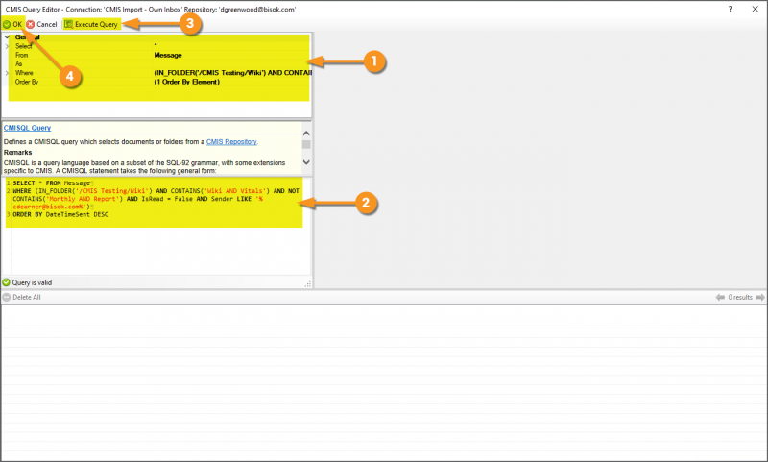Click the SELECT * FROM Message query line
The height and width of the screenshot is (462, 768).
(52, 182)
